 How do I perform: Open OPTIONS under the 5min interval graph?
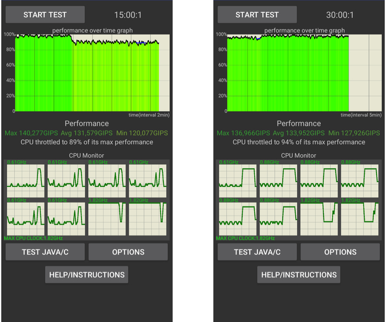pyautogui.click(x=340, y=252)
